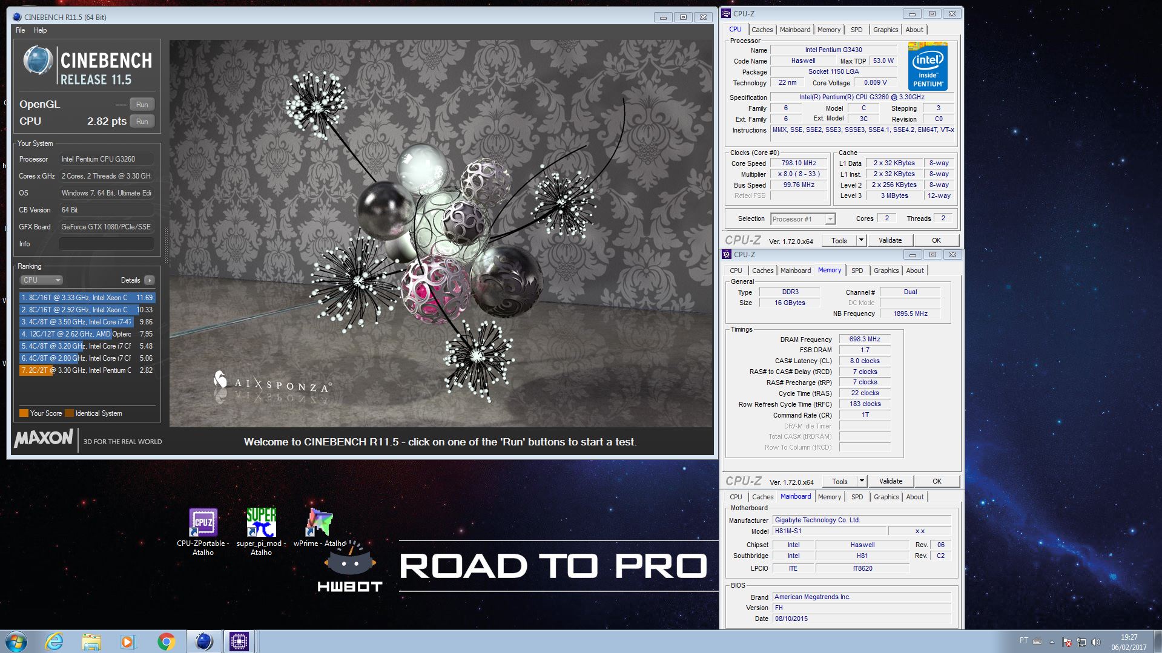Open the network tray icon
The height and width of the screenshot is (653, 1162).
tap(1081, 642)
